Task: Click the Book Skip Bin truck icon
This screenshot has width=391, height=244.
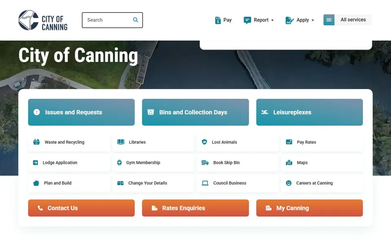Action: pos(205,163)
